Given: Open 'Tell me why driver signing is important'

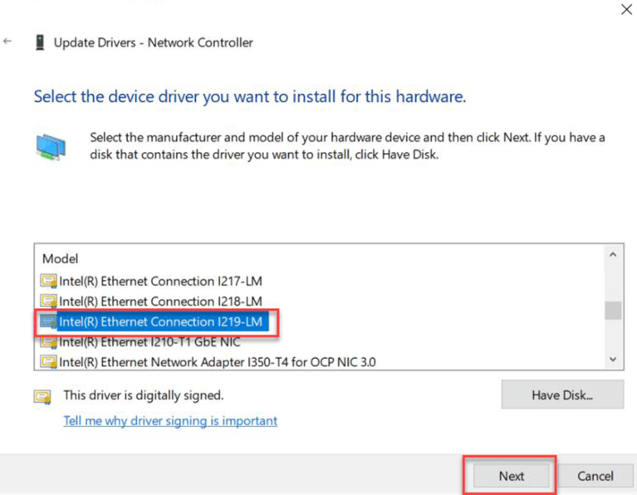Looking at the screenshot, I should (x=170, y=421).
